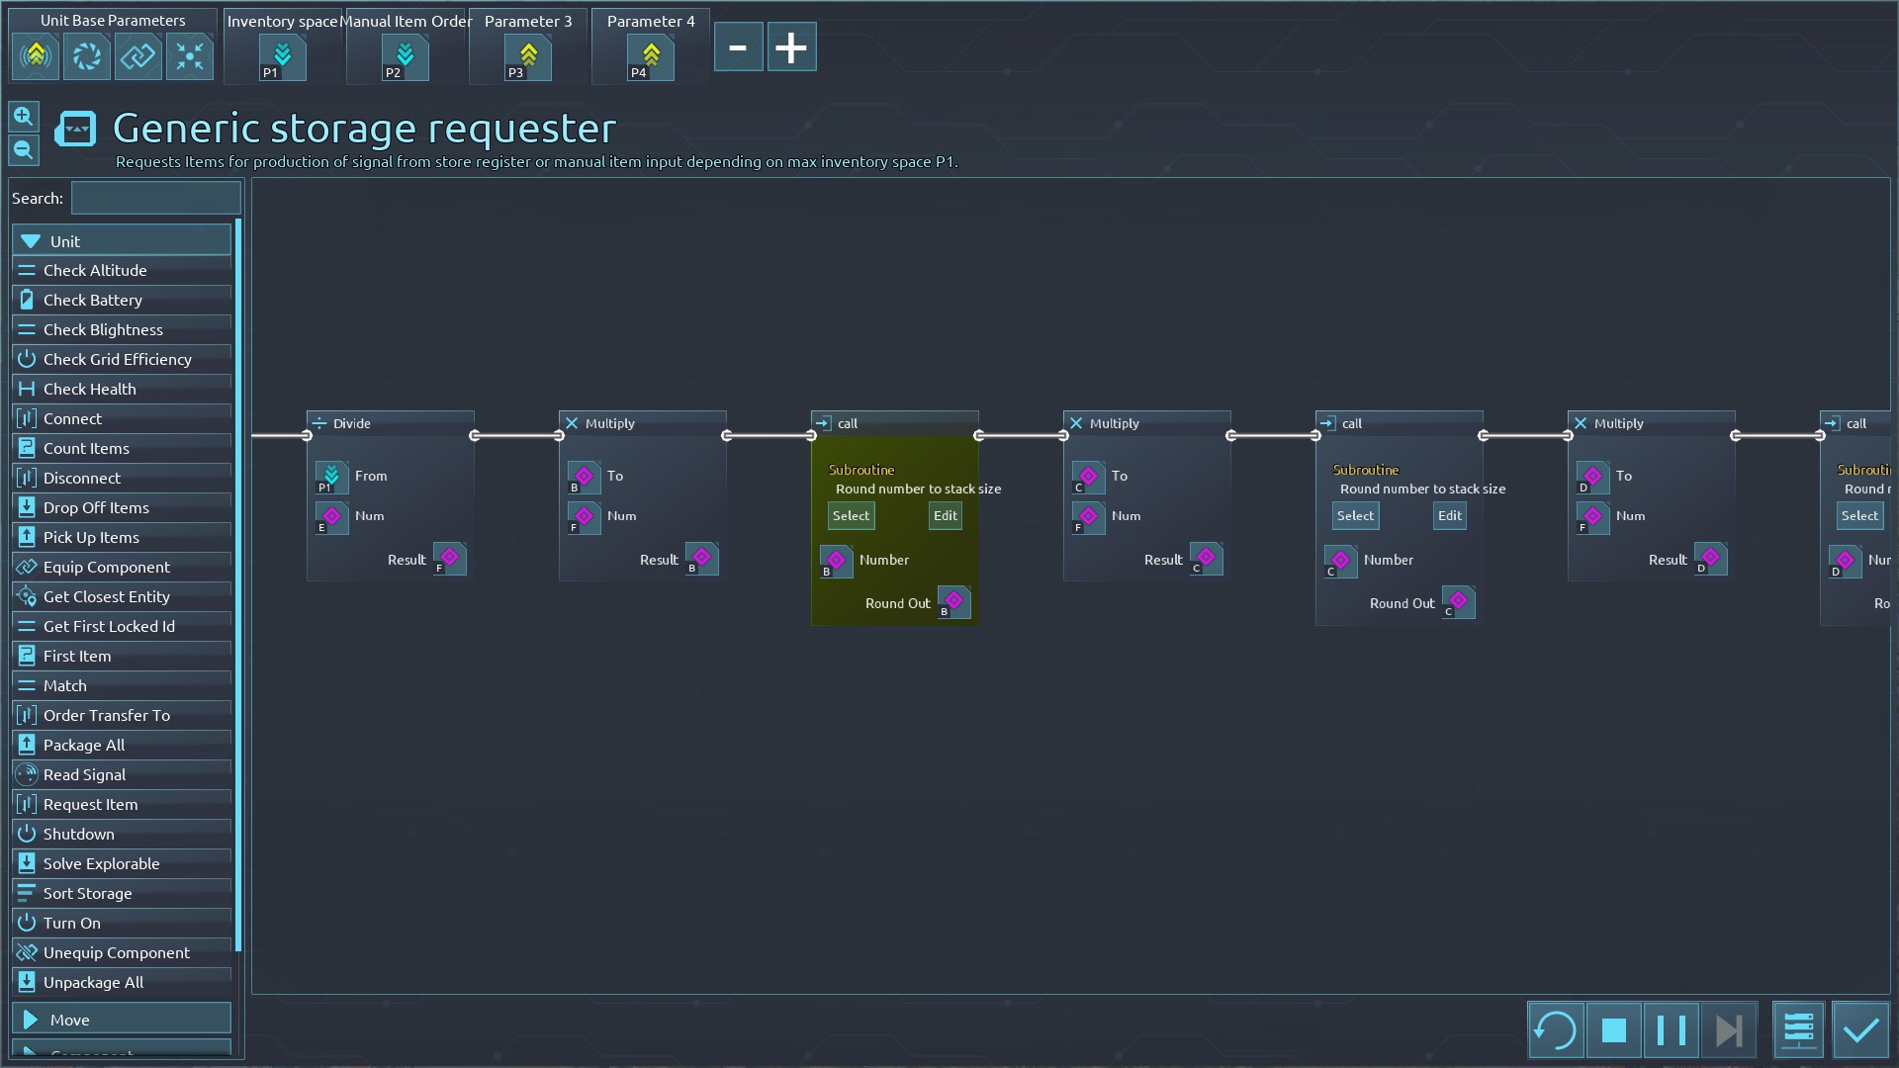Viewport: 1899px width, 1068px height.
Task: Confirm with the checkmark button
Action: pos(1860,1030)
